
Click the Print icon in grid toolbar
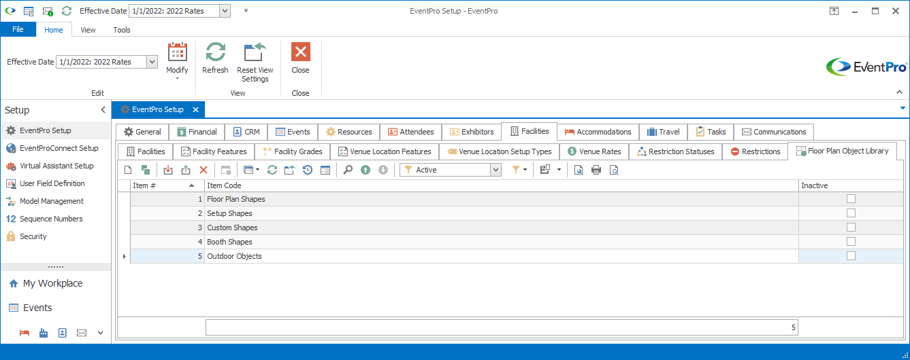coord(596,170)
